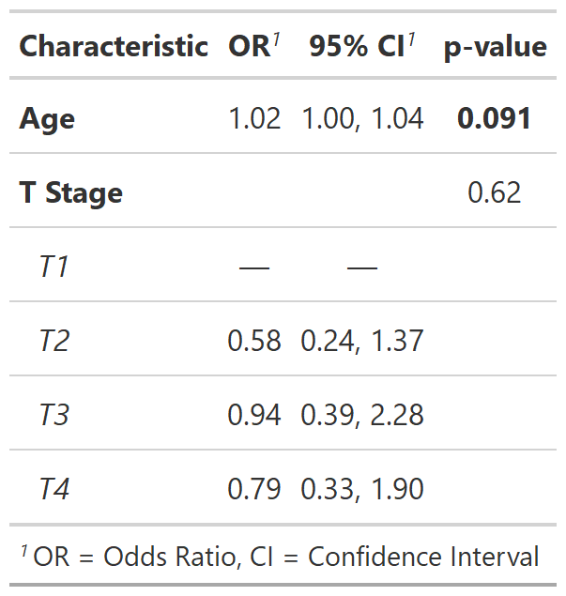Screen dimensions: 566x596
Task: Select T2 confidence interval 0.24, 1.37
Action: [x=362, y=341]
